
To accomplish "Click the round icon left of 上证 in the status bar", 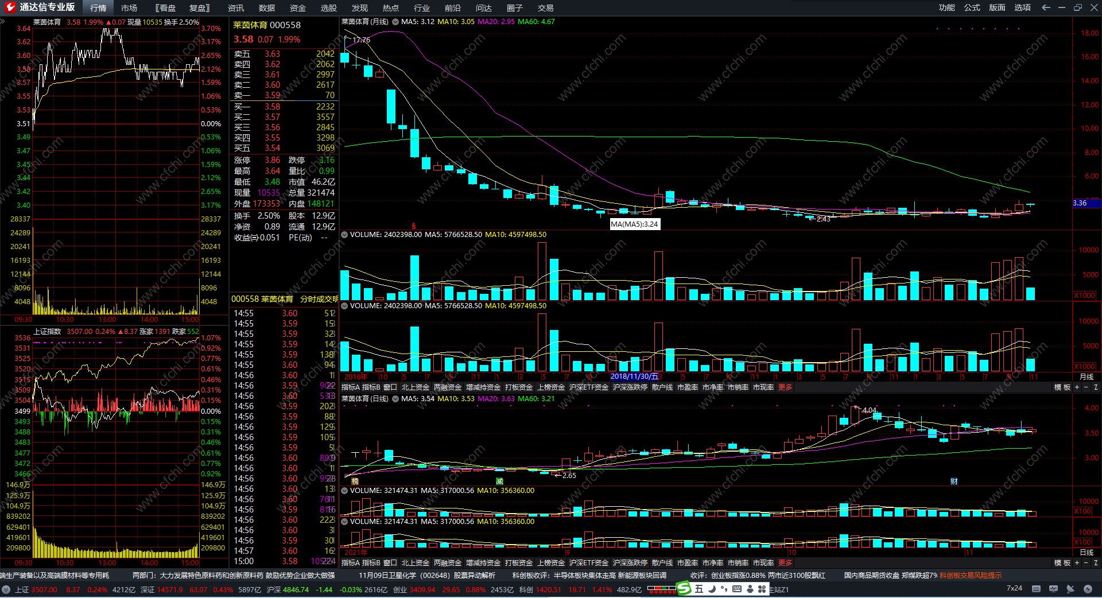I will tap(6, 589).
